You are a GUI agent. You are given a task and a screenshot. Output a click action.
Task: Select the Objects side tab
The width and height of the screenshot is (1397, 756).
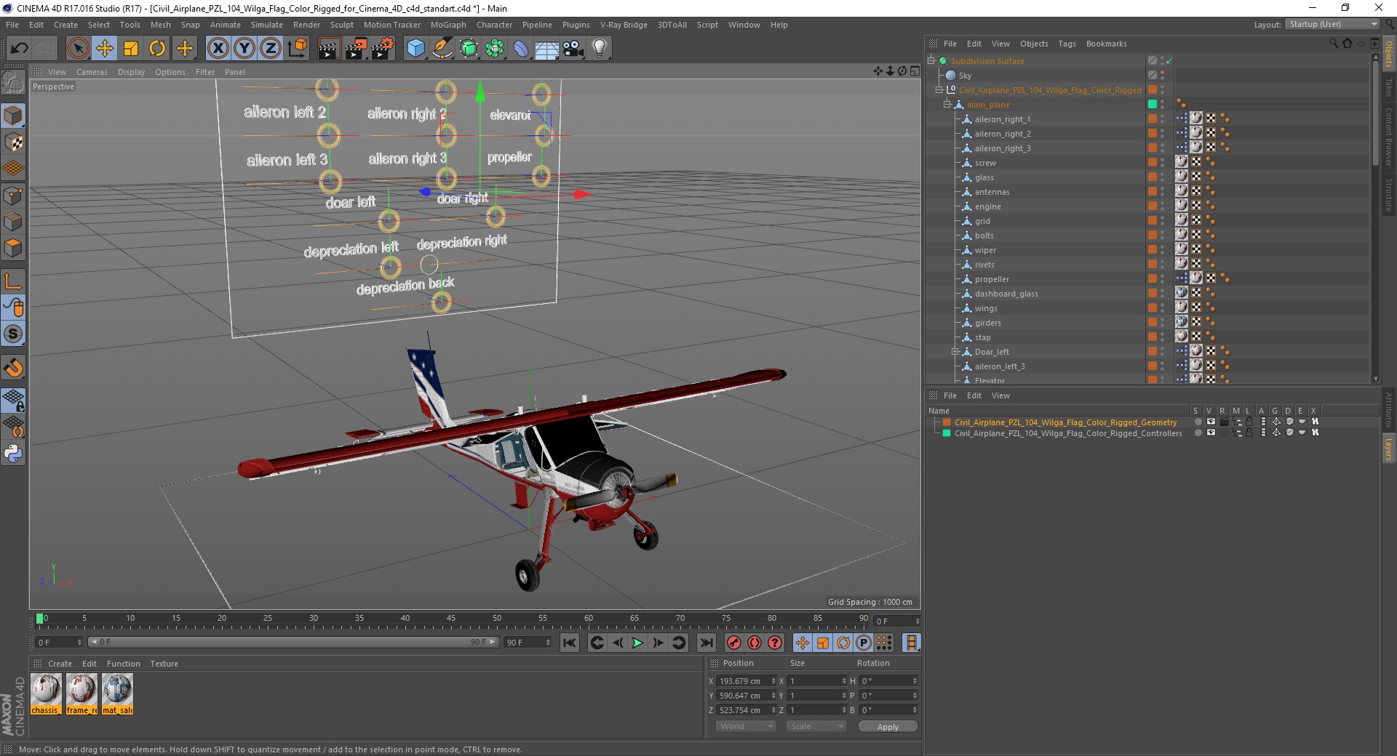1389,55
